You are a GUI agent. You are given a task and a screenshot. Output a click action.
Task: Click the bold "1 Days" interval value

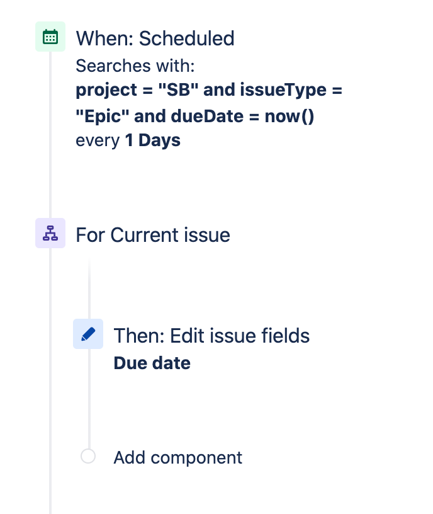152,140
